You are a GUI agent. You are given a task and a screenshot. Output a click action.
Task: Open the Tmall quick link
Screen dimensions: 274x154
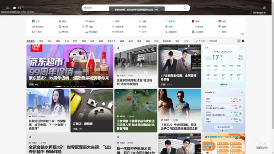point(196,21)
